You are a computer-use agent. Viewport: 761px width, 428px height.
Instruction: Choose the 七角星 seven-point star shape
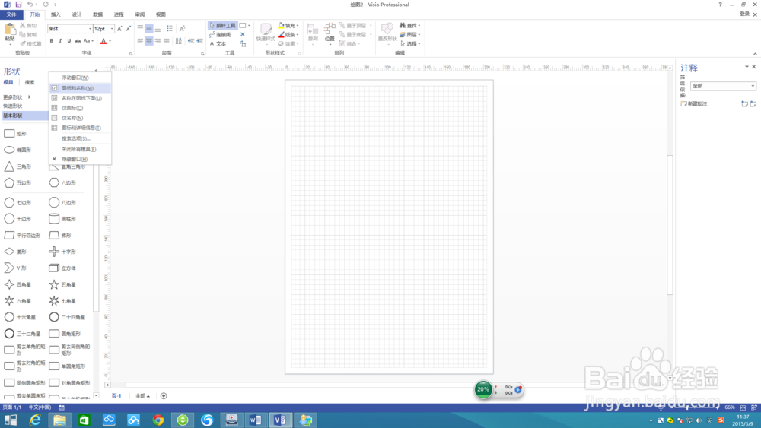(62, 301)
